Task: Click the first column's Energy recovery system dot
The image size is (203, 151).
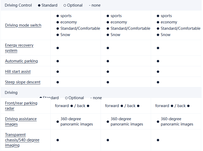Action: 58,48
